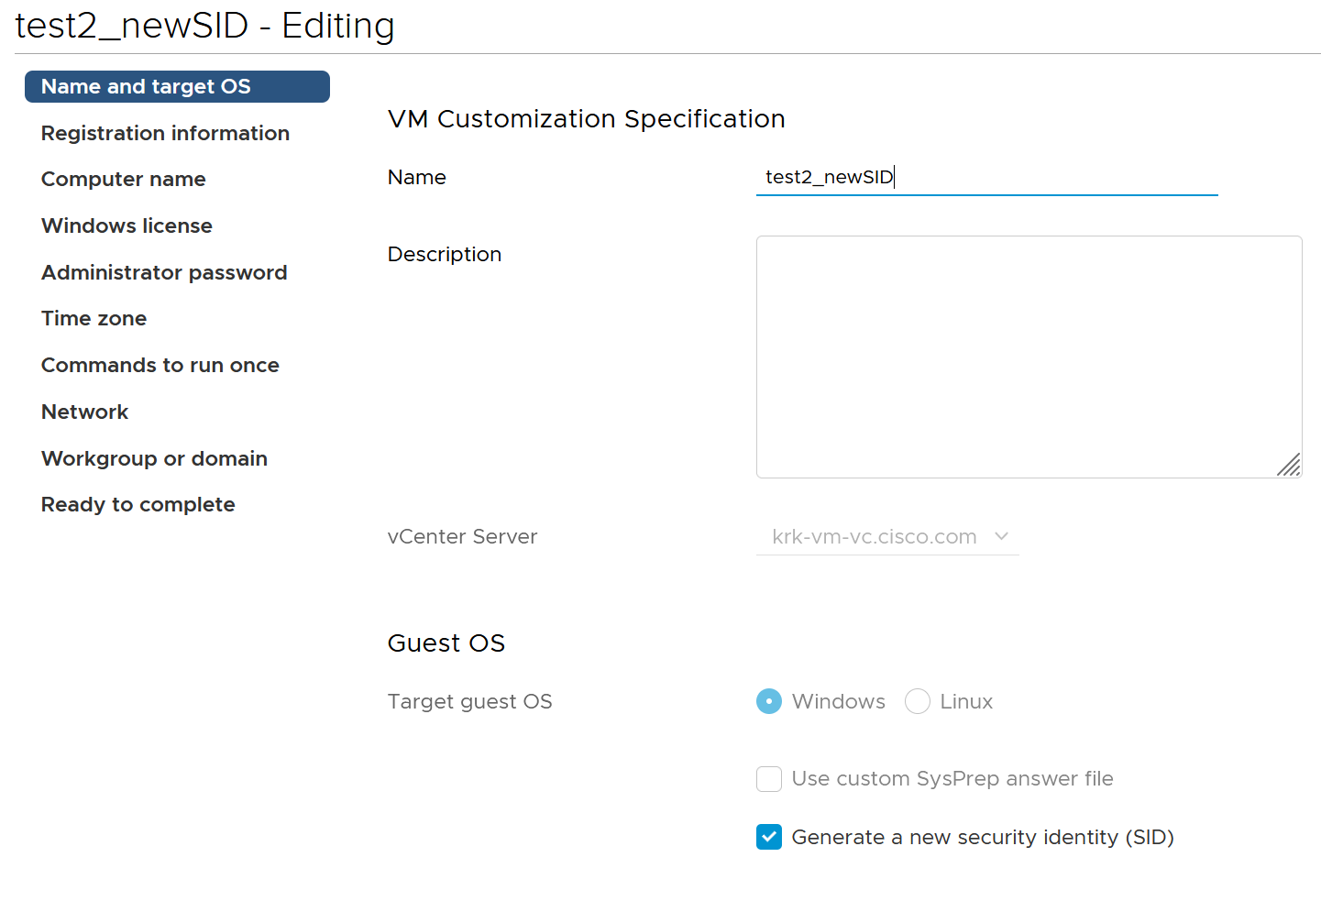
Task: Open the vCenter Server dropdown
Action: 887,537
